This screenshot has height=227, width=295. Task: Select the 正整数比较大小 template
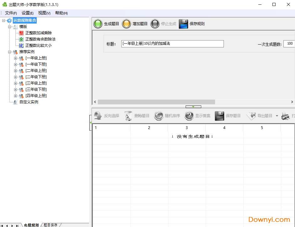[38, 46]
